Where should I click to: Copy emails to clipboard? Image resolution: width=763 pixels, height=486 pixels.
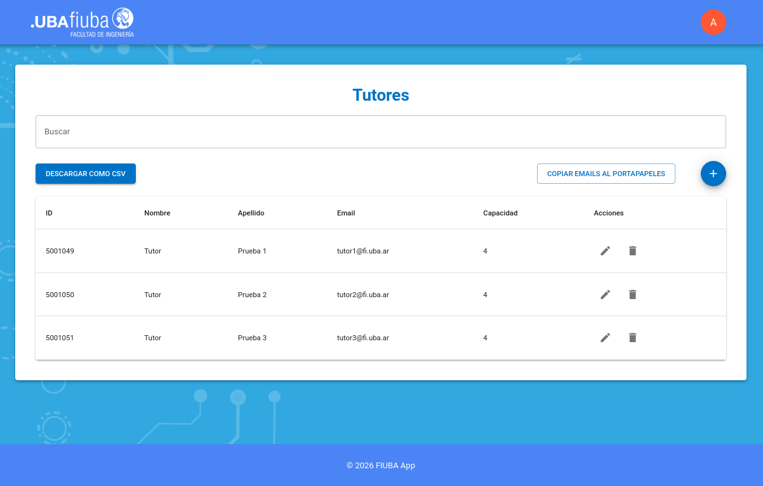tap(606, 174)
